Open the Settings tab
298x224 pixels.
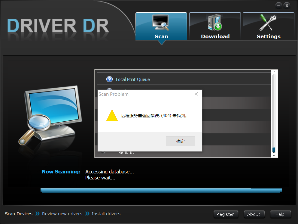coord(269,26)
